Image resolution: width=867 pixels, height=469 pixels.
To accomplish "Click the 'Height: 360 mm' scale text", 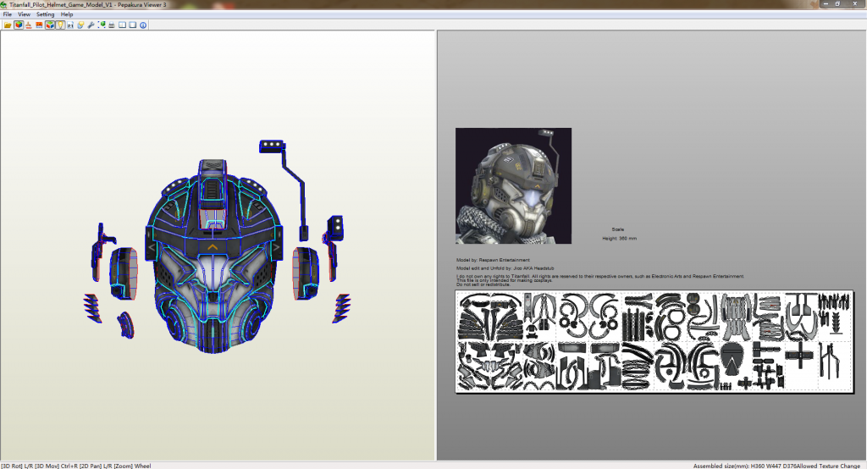I will (619, 239).
